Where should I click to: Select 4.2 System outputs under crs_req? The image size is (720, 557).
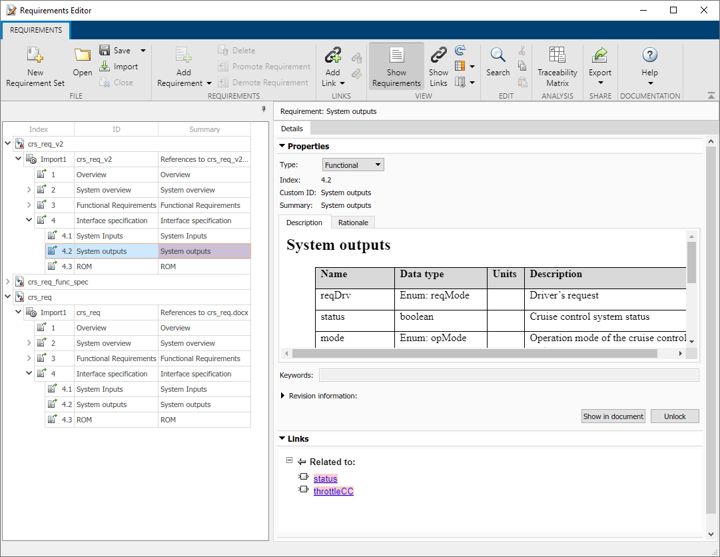148,404
